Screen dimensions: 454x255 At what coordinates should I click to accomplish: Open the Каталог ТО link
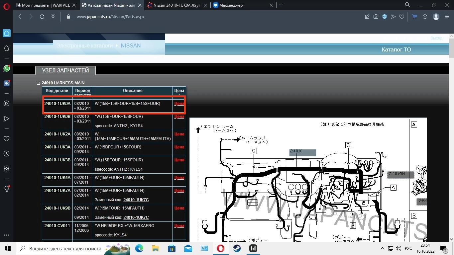(396, 49)
